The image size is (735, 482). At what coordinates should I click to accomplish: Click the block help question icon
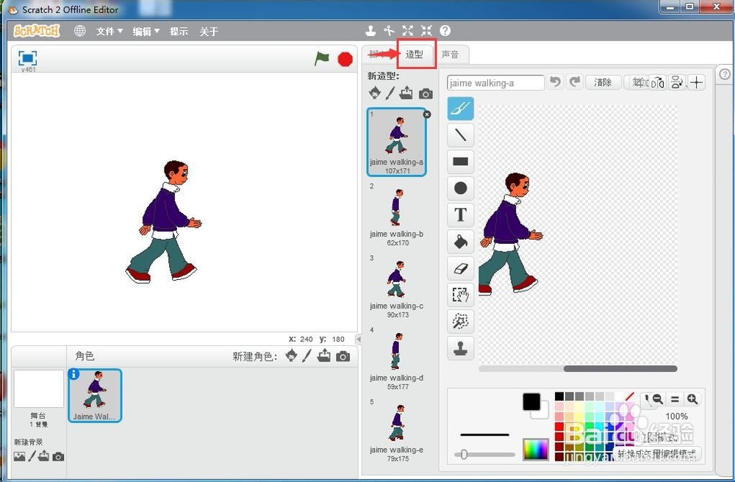tap(445, 31)
